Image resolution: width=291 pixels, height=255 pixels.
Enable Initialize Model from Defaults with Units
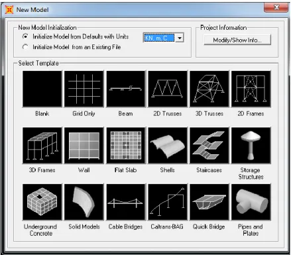[25, 36]
